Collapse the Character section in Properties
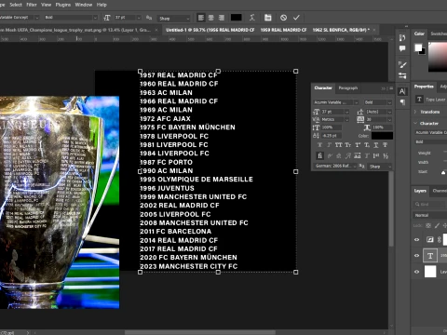This screenshot has width=447, height=335. [415, 123]
